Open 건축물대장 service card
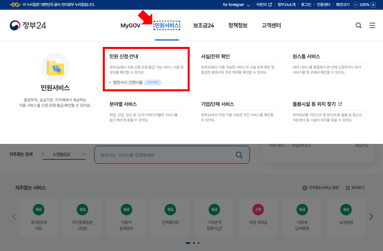Image resolution: width=383 pixels, height=251 pixels. 170,217
